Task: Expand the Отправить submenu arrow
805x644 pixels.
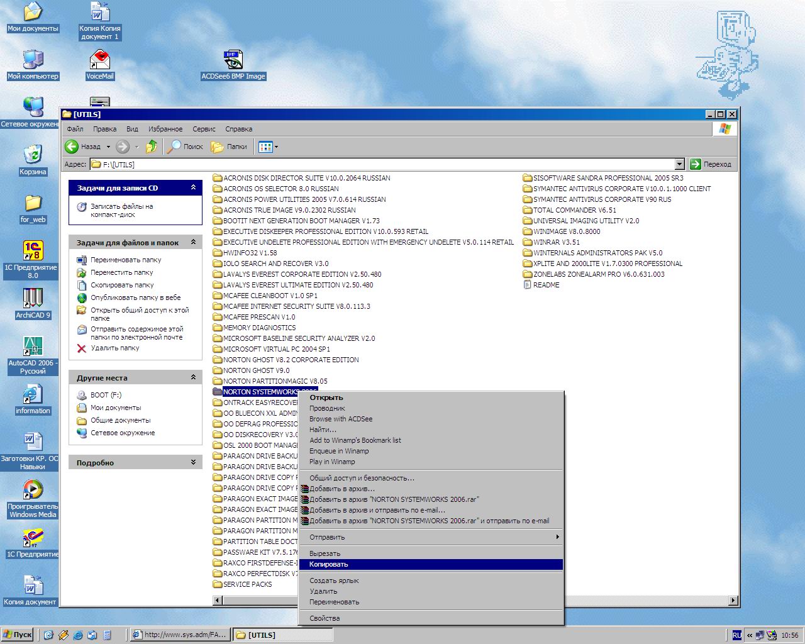Action: tap(557, 537)
